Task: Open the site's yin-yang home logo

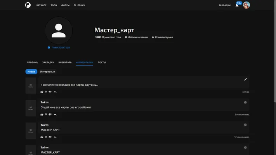Action: pyautogui.click(x=28, y=5)
